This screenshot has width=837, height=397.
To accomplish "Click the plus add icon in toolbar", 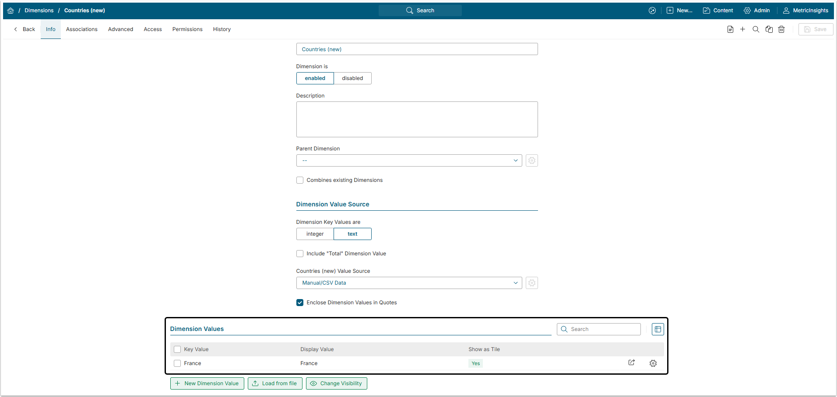I will click(x=742, y=29).
